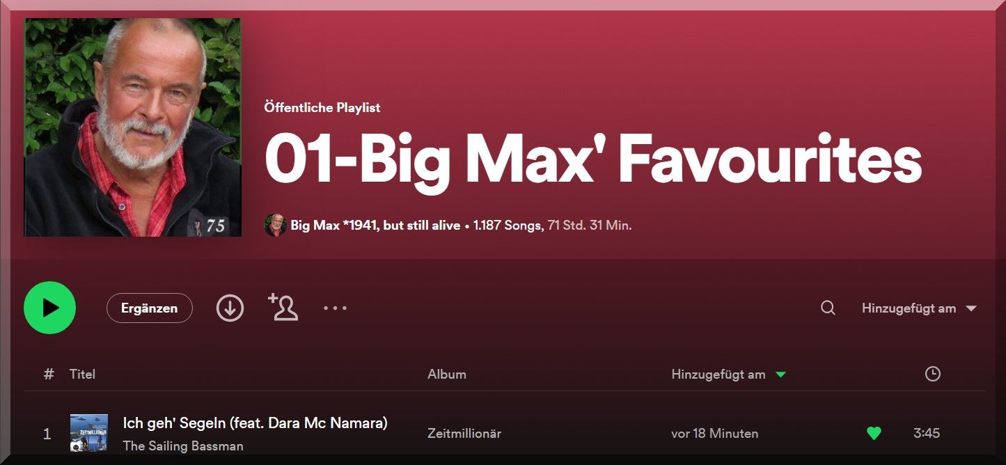Image resolution: width=1006 pixels, height=465 pixels.
Task: Click the artist The Sailing Bassman
Action: [183, 446]
